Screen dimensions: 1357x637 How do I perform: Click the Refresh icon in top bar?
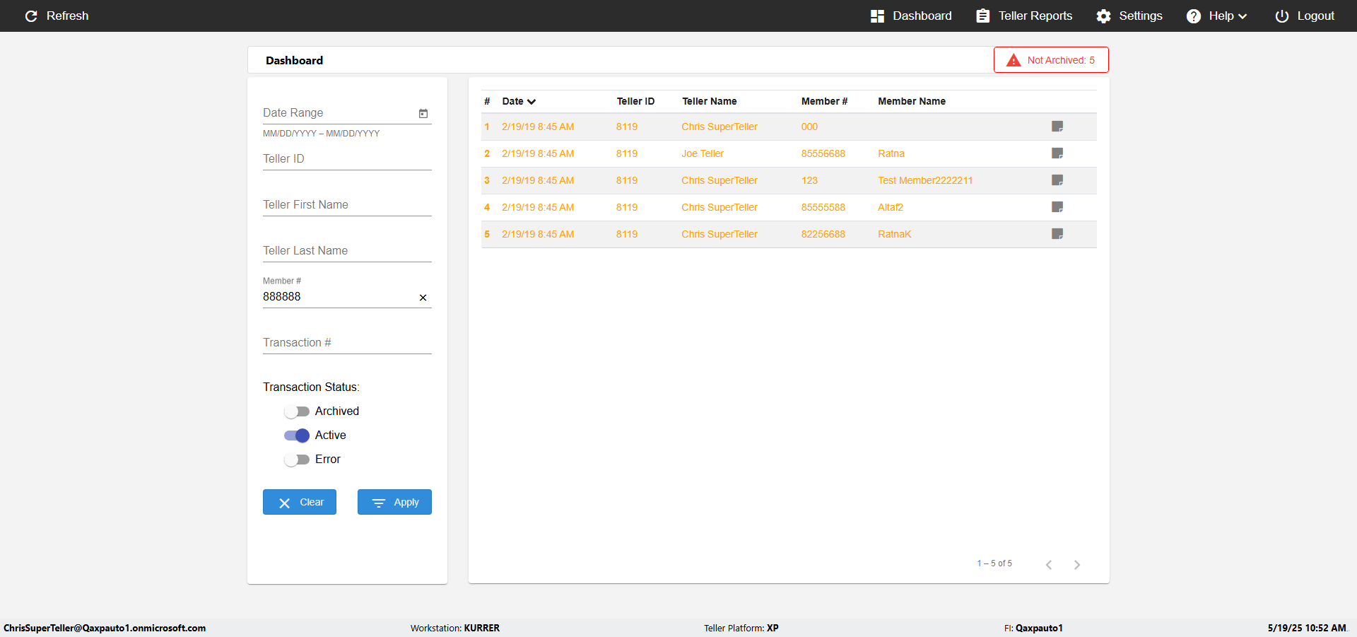[x=31, y=16]
